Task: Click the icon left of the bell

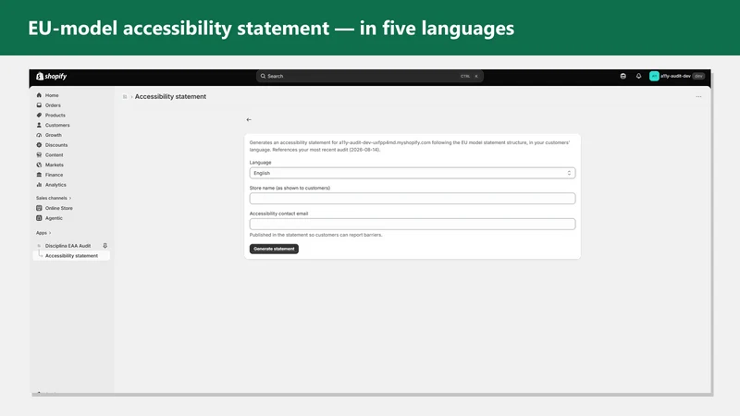Action: click(x=623, y=76)
